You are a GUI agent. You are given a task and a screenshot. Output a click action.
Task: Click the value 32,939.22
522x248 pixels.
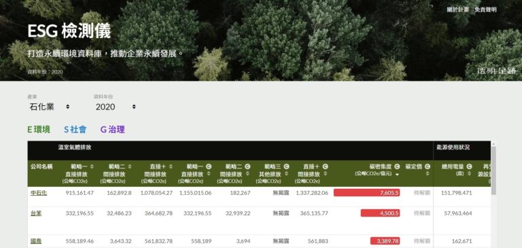pyautogui.click(x=238, y=213)
